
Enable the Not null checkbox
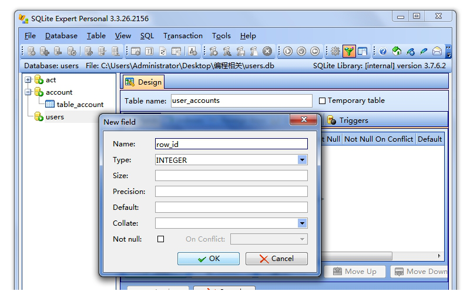click(160, 239)
